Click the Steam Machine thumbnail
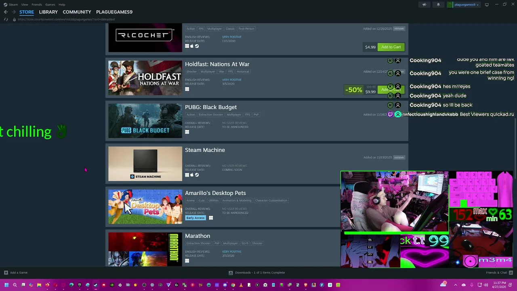 click(145, 164)
